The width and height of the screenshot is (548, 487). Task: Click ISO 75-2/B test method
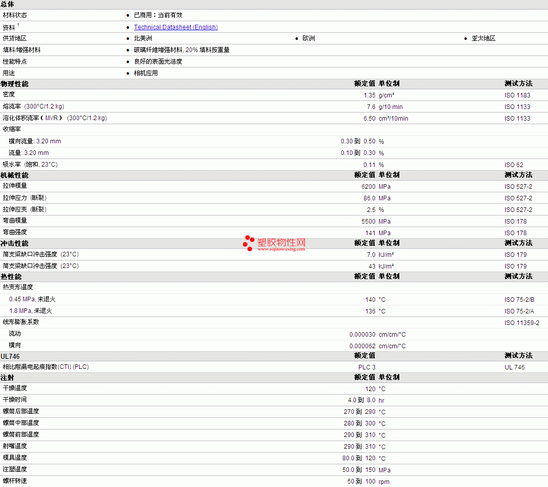(x=519, y=299)
